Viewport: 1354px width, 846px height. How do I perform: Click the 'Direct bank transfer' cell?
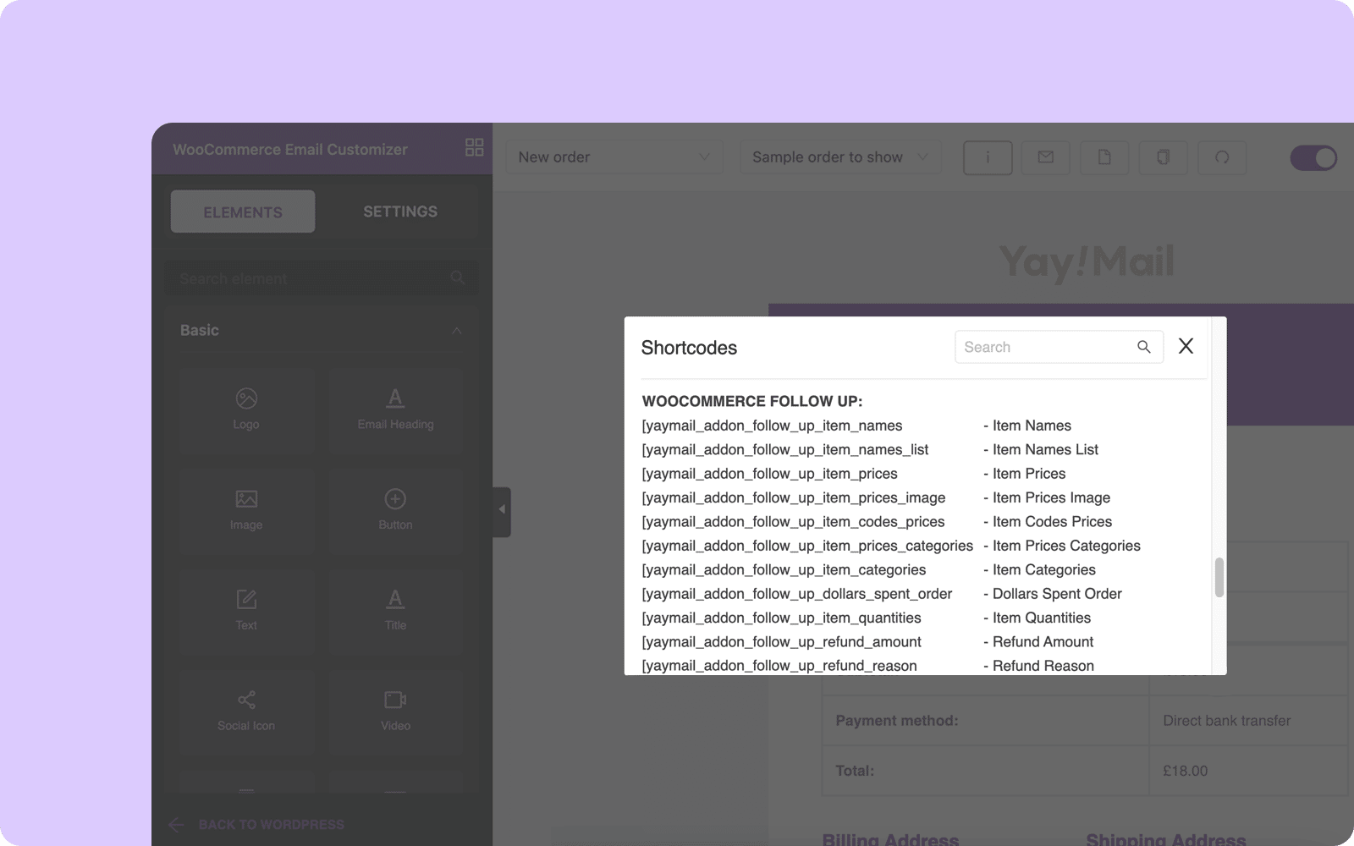pos(1248,721)
